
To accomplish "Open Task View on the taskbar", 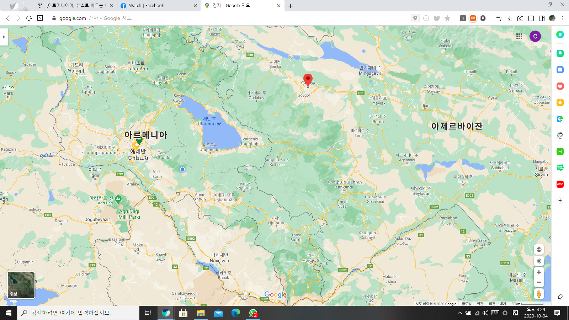I will click(148, 313).
